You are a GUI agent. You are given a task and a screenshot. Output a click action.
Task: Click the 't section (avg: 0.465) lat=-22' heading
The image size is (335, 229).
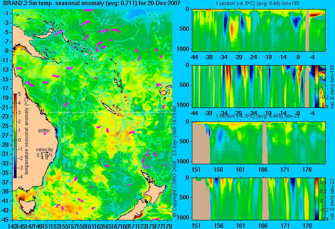coord(258,116)
